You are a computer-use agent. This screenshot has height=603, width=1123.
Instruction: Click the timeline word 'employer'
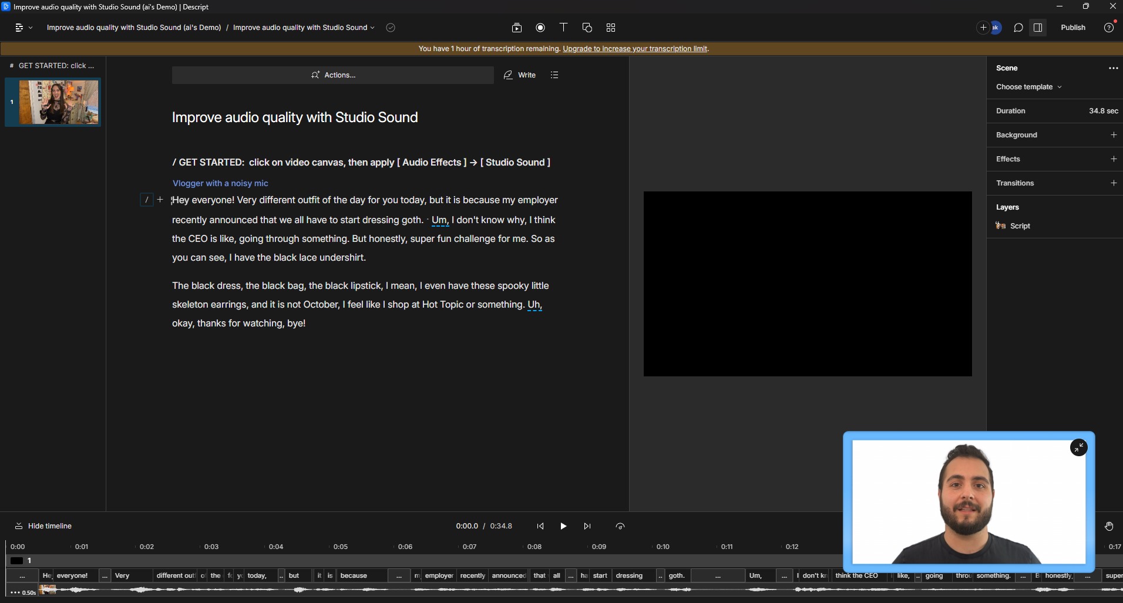coord(439,575)
